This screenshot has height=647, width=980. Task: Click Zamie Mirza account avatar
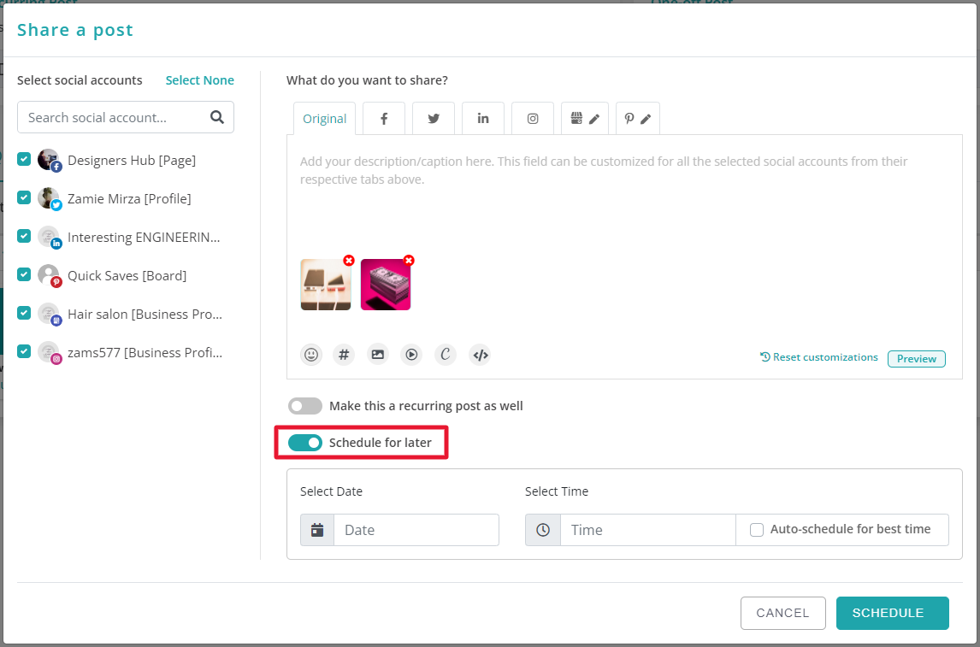click(49, 198)
